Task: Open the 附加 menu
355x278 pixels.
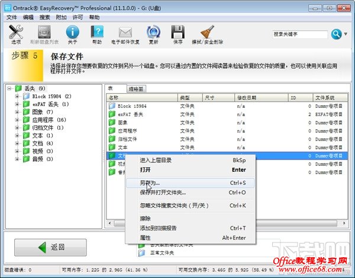Action: pyautogui.click(x=61, y=17)
